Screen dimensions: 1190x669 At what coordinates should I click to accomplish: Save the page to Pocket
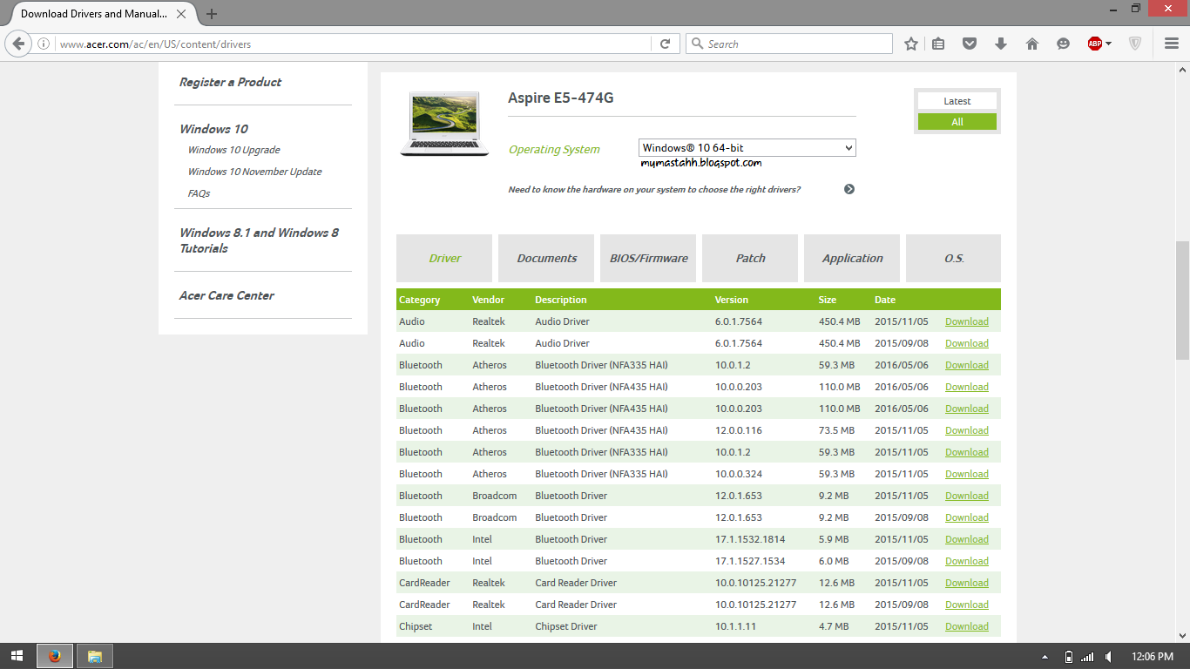coord(970,44)
